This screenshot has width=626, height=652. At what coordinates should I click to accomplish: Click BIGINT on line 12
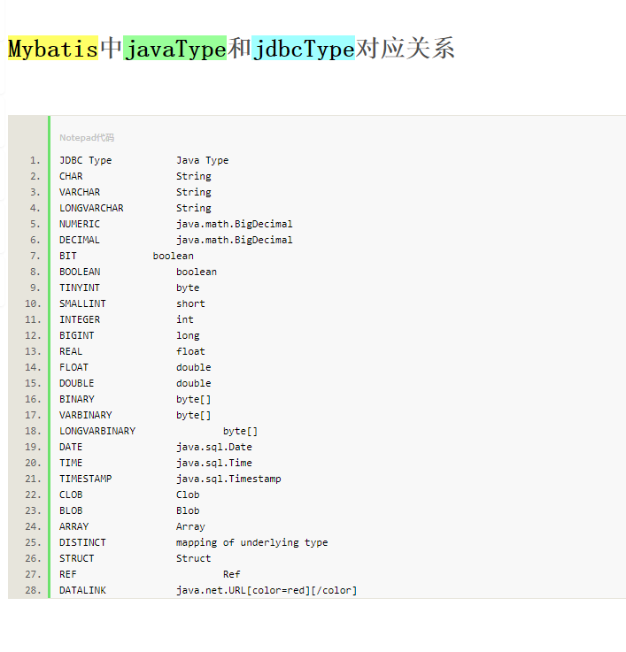[x=76, y=335]
